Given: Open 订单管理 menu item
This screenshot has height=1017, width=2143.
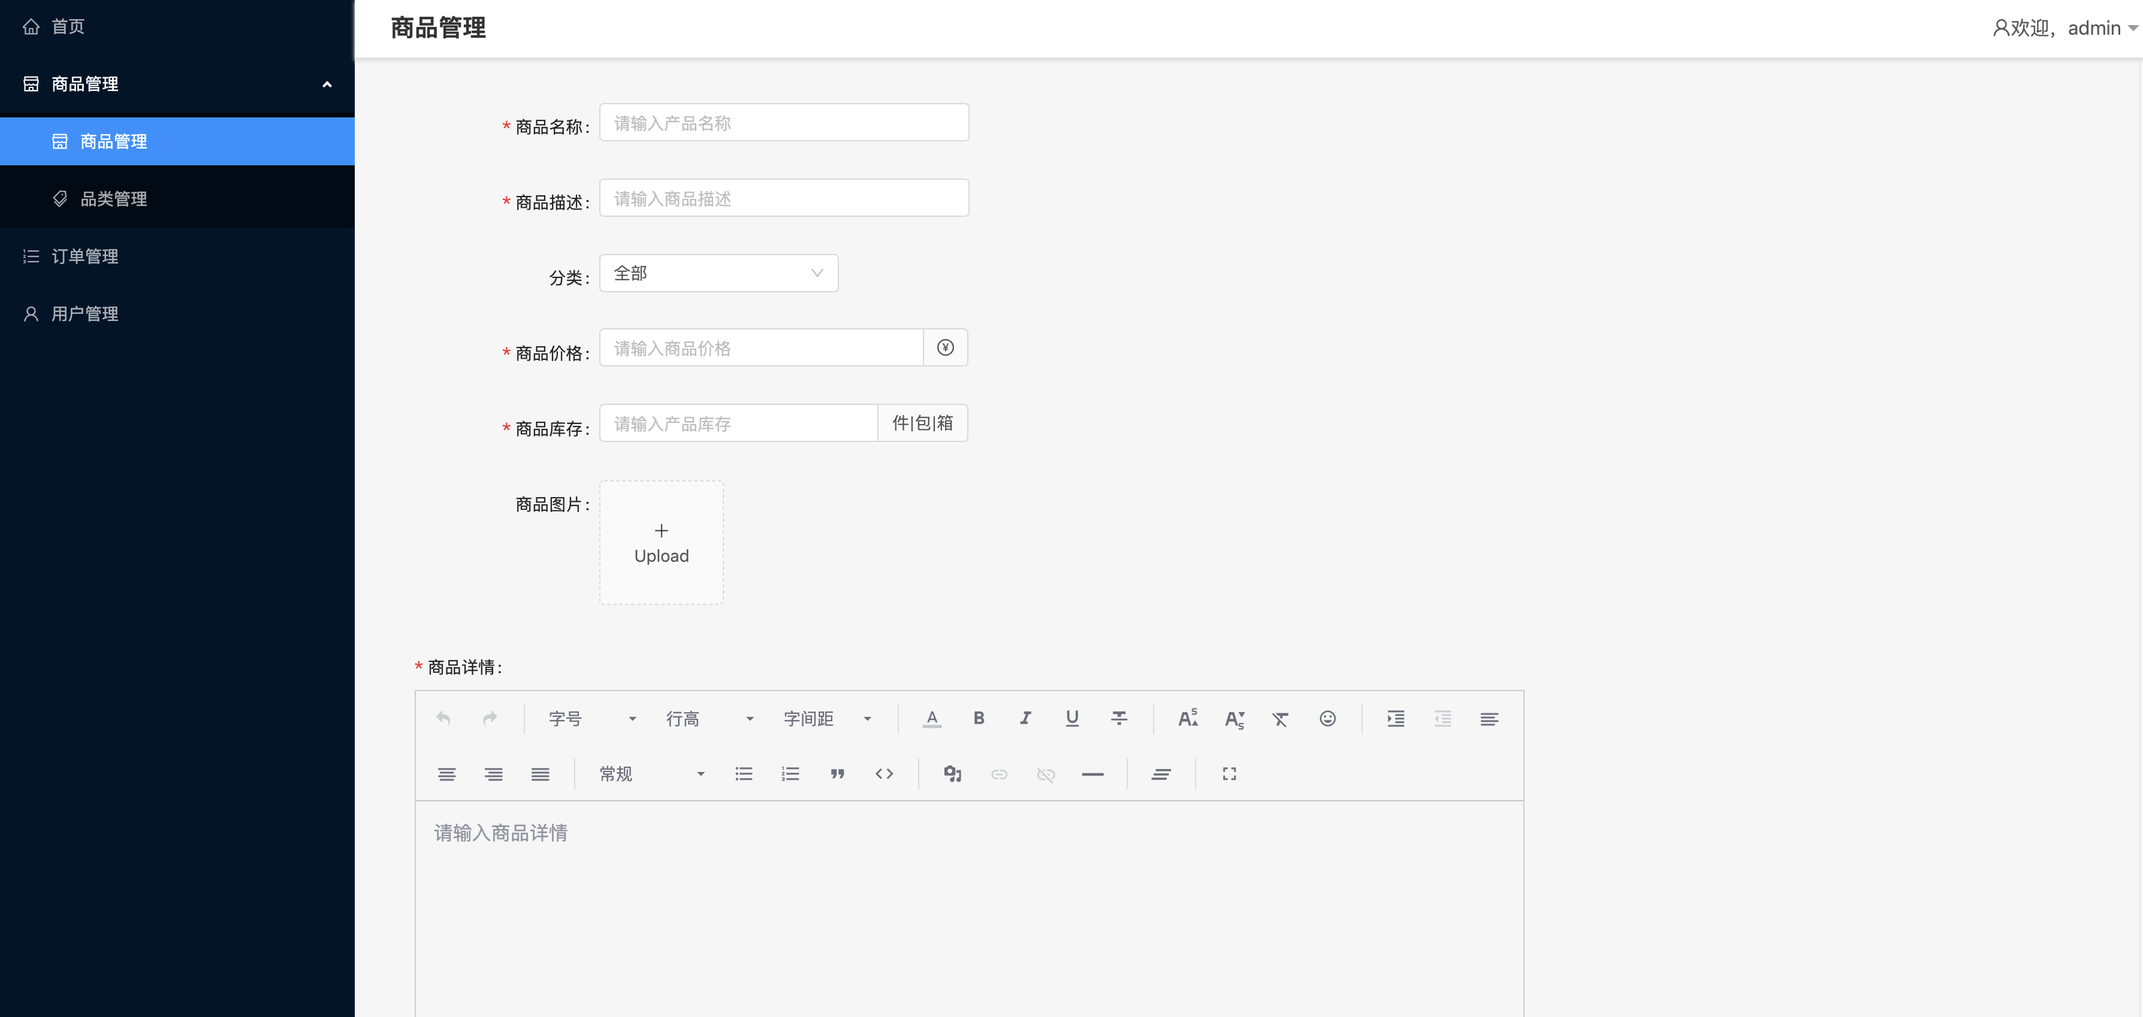Looking at the screenshot, I should pyautogui.click(x=85, y=256).
